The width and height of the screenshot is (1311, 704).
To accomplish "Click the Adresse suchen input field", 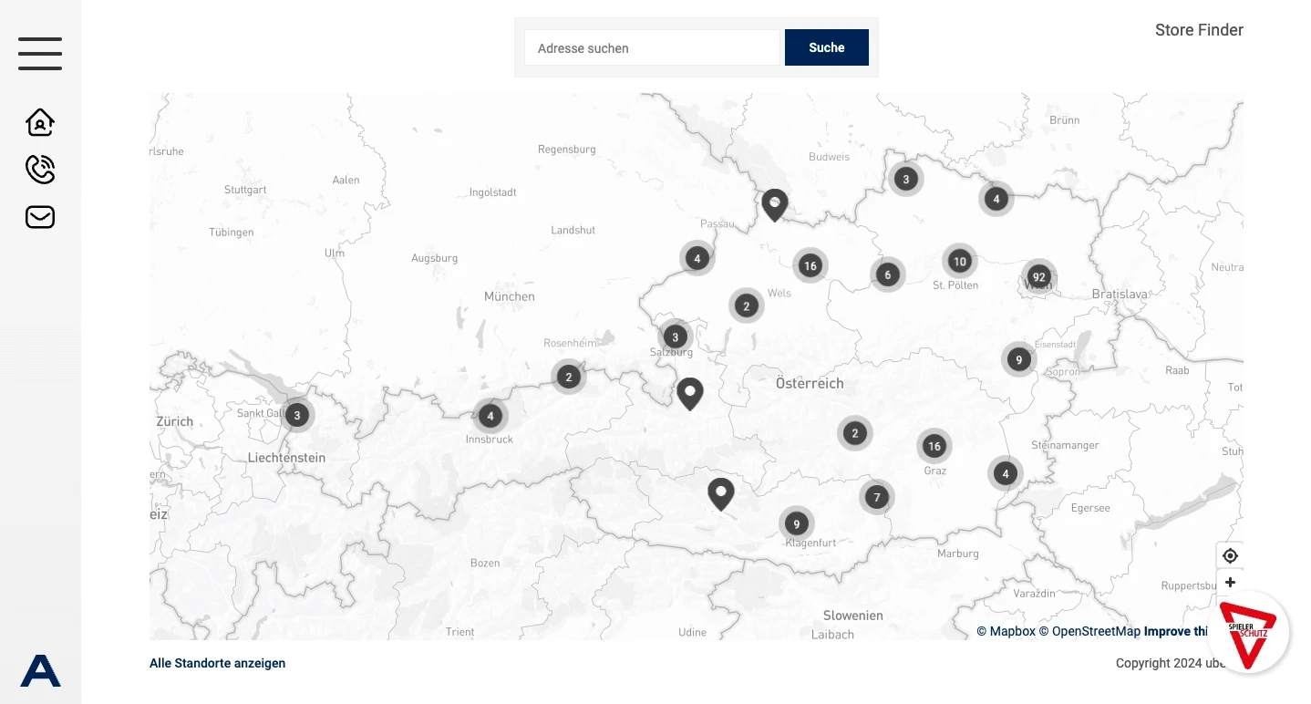I will tap(653, 48).
